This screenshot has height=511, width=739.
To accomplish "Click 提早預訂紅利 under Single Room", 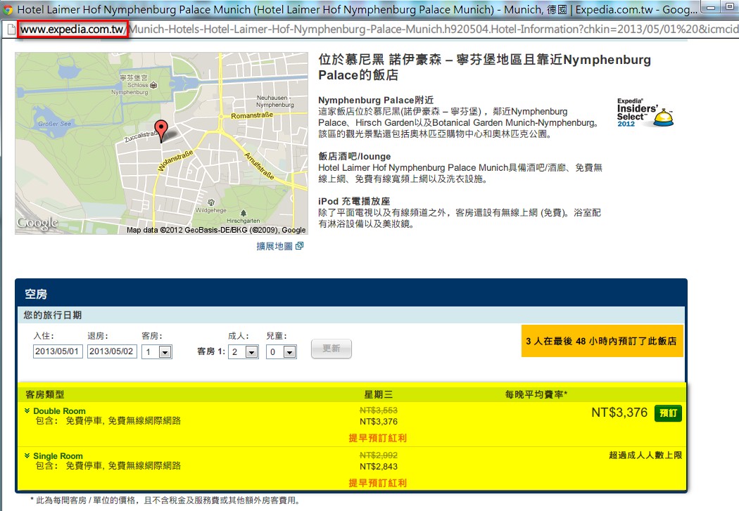I will click(377, 483).
